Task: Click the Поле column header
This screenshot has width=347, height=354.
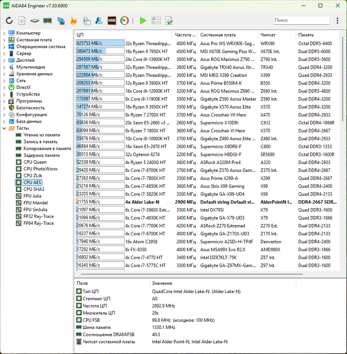Action: pyautogui.click(x=112, y=283)
